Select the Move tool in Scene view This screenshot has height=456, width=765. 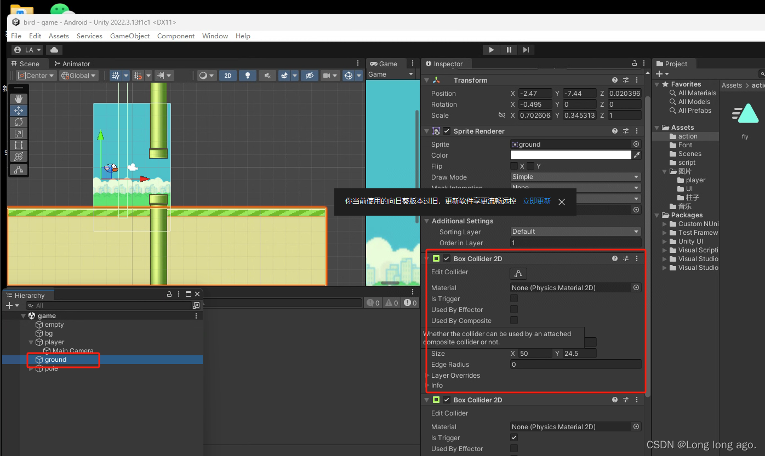click(19, 110)
